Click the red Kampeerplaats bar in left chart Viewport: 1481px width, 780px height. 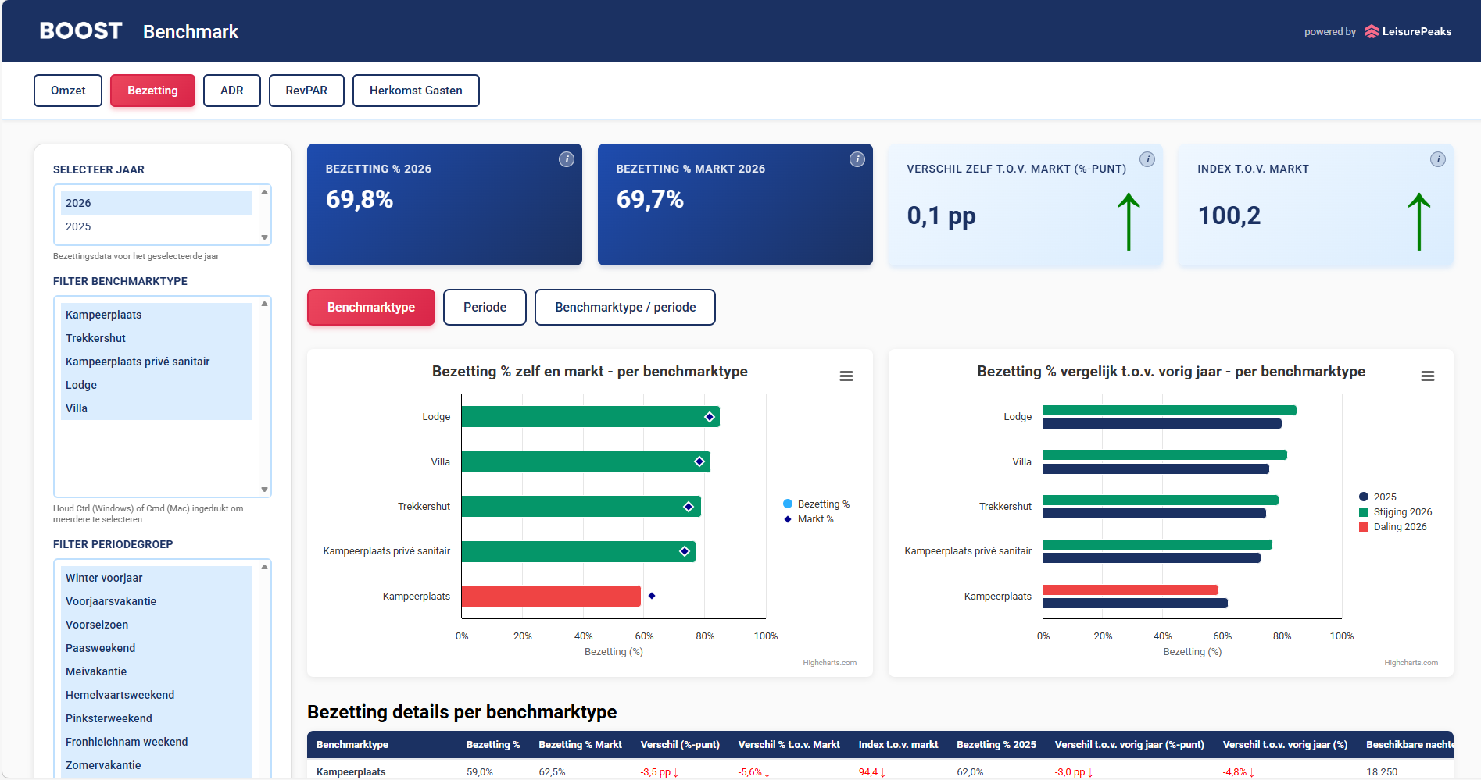click(551, 597)
